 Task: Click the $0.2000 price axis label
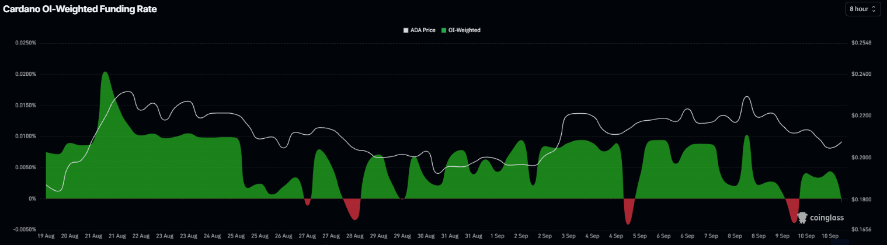click(861, 158)
